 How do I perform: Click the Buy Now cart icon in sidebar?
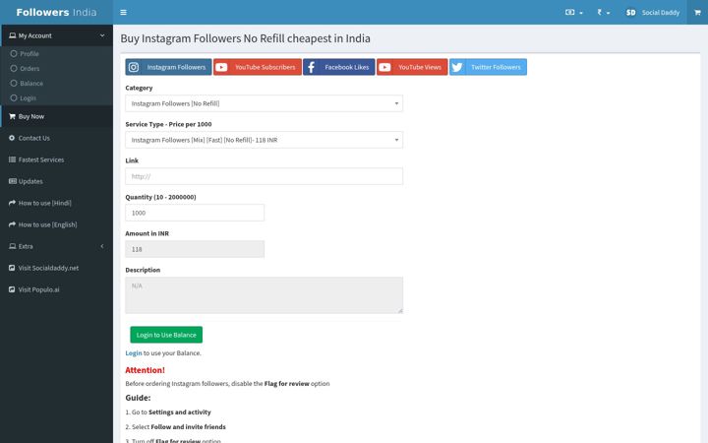[x=12, y=116]
